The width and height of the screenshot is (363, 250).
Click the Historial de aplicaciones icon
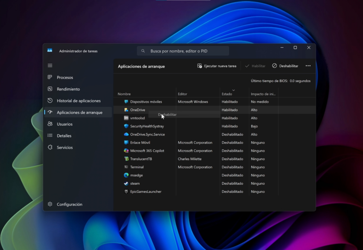click(50, 101)
